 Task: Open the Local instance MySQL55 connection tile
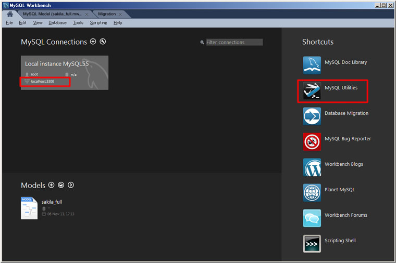tap(65, 73)
